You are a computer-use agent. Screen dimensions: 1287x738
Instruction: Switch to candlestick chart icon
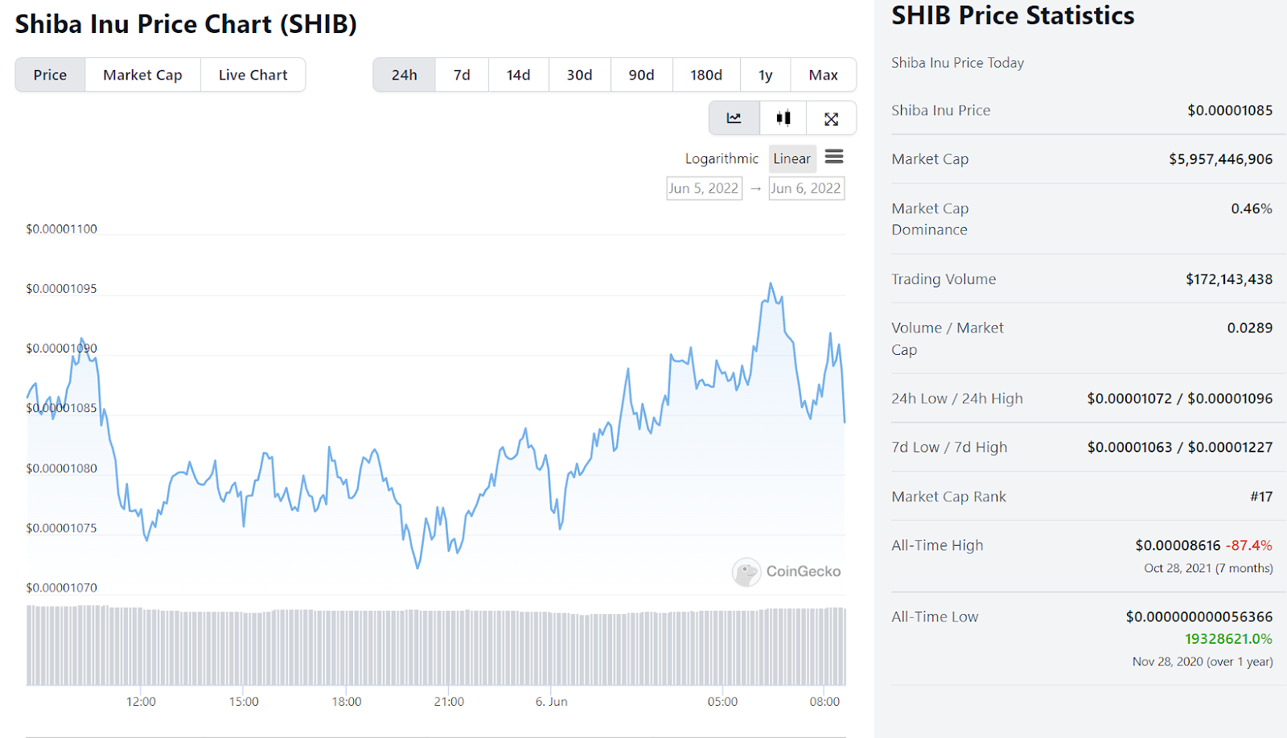pyautogui.click(x=783, y=118)
